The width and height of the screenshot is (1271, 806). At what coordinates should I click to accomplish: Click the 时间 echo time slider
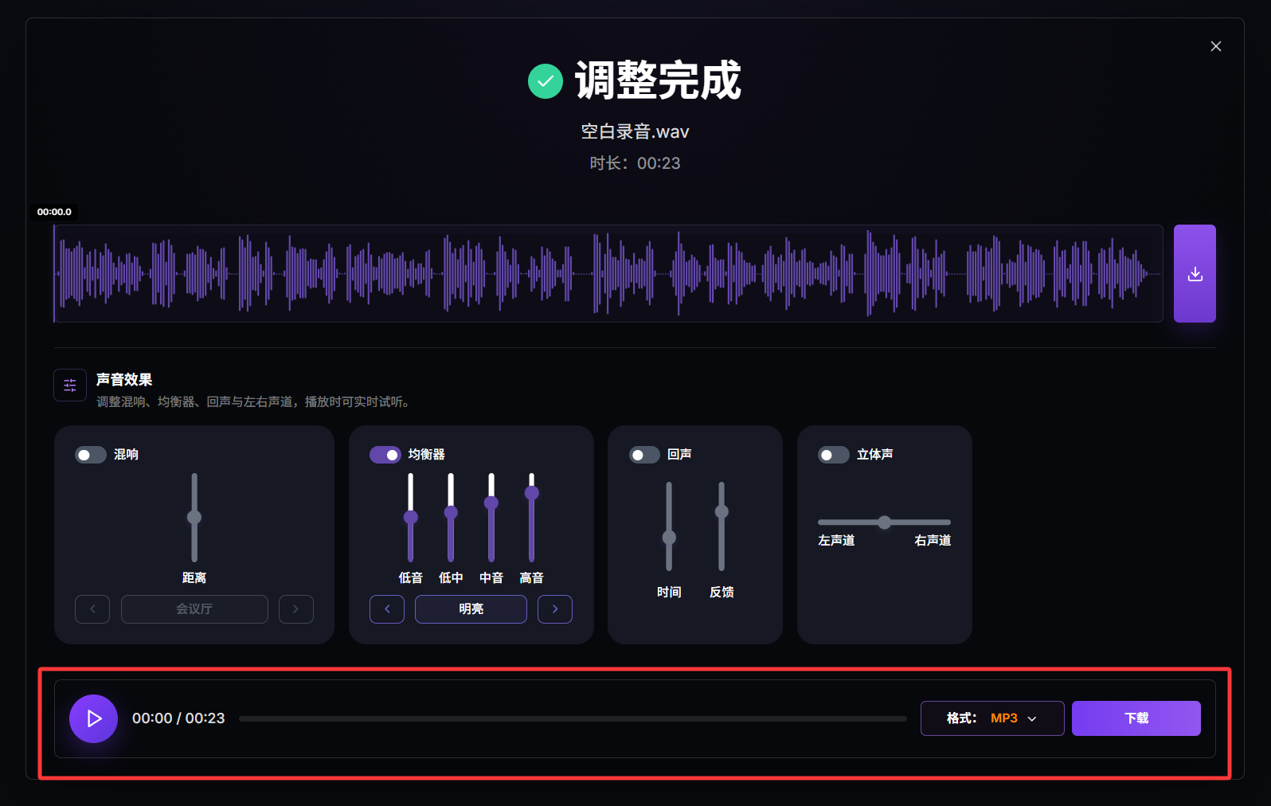(x=669, y=526)
